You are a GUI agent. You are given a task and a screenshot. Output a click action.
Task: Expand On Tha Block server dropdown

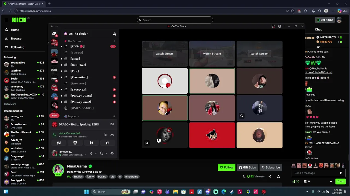click(87, 34)
